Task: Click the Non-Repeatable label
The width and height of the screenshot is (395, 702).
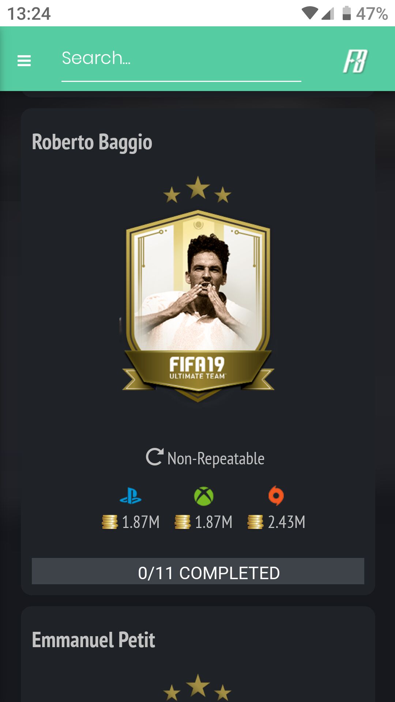Action: pyautogui.click(x=216, y=458)
